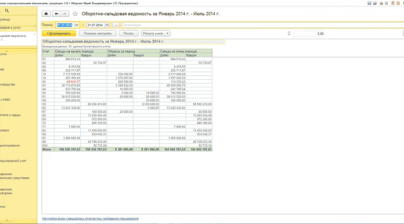Click account 91 opening debit 1 266 666,68
This screenshot has height=224, width=404.
pos(71,138)
